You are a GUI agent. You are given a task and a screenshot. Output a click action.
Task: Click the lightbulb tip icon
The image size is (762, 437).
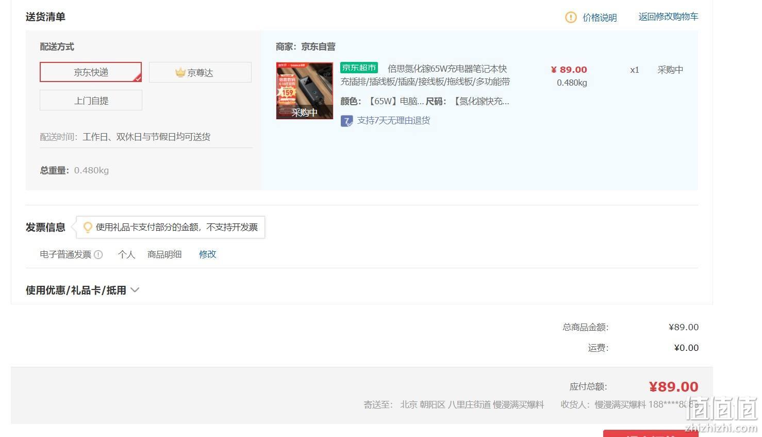point(88,227)
